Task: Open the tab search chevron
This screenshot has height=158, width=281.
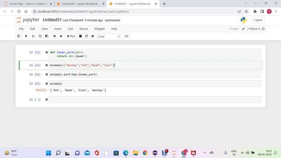Action: [x=245, y=3]
